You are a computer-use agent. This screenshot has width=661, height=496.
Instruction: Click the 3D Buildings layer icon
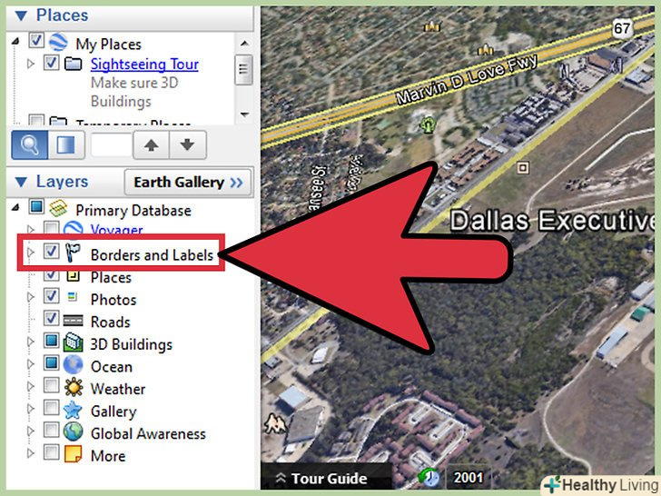point(73,342)
